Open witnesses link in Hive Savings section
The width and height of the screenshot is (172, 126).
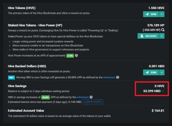coord(82,97)
